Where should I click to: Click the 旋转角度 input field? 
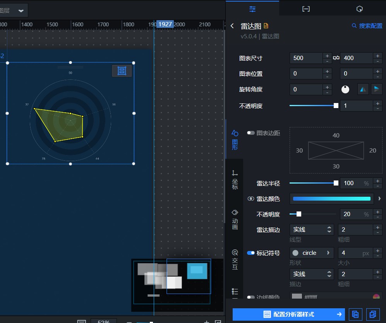pos(306,89)
